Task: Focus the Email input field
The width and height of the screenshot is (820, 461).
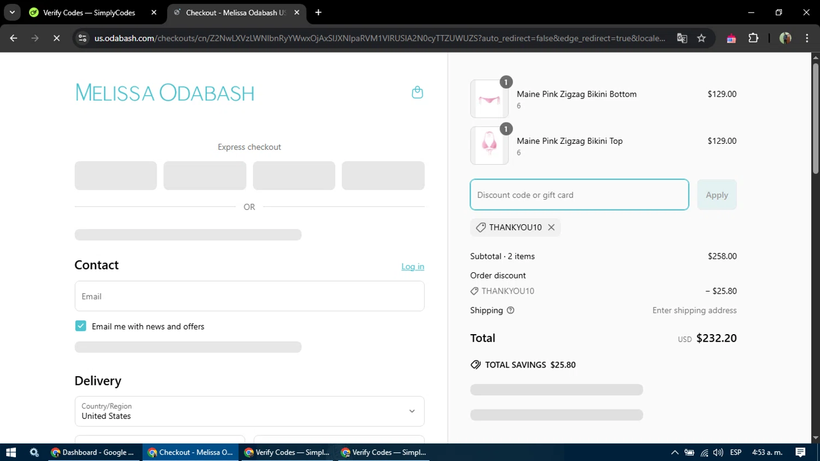Action: (249, 296)
